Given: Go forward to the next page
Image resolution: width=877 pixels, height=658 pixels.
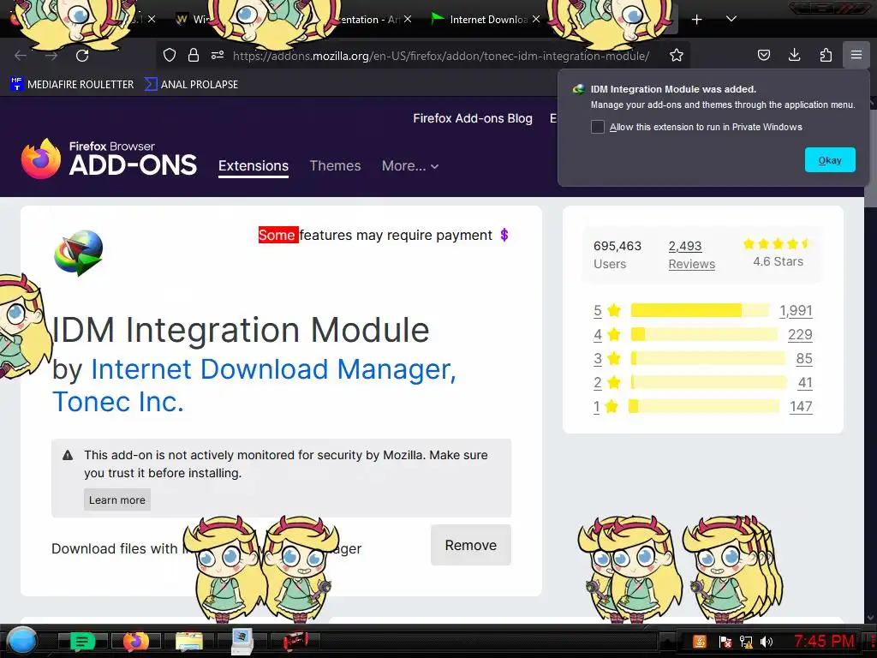Looking at the screenshot, I should click(51, 56).
